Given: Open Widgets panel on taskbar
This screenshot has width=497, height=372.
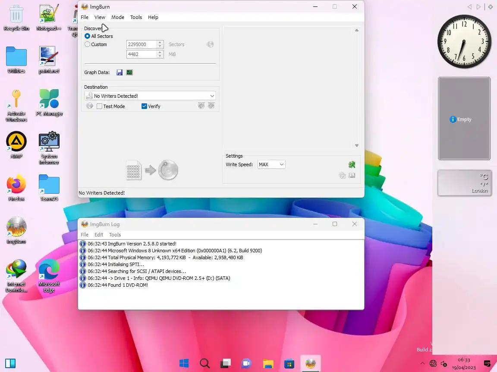Looking at the screenshot, I should 10,363.
